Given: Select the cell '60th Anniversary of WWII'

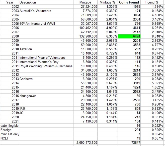Looking at the screenshot, I should [x=46, y=23].
